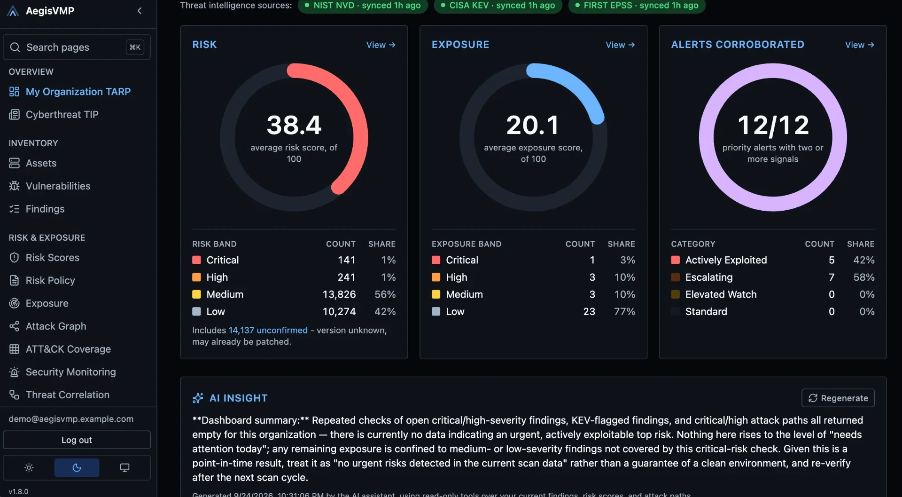
Task: Click the CISA KEV synced status badge
Action: point(498,6)
